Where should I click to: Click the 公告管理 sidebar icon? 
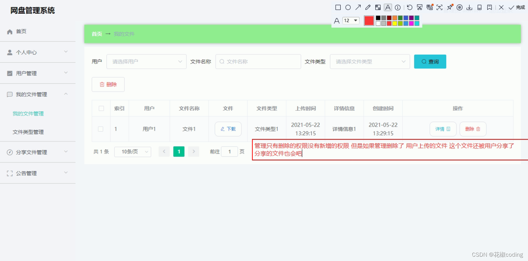[x=10, y=173]
